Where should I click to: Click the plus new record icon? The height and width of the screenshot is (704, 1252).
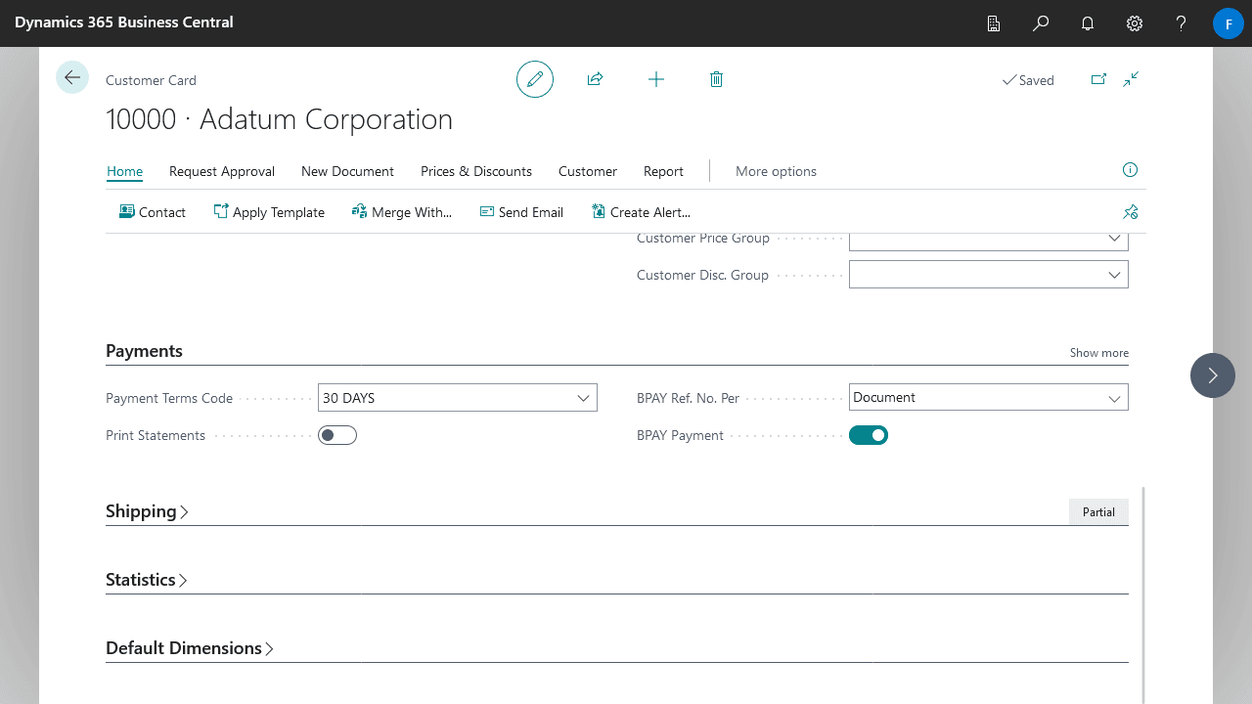click(x=656, y=79)
